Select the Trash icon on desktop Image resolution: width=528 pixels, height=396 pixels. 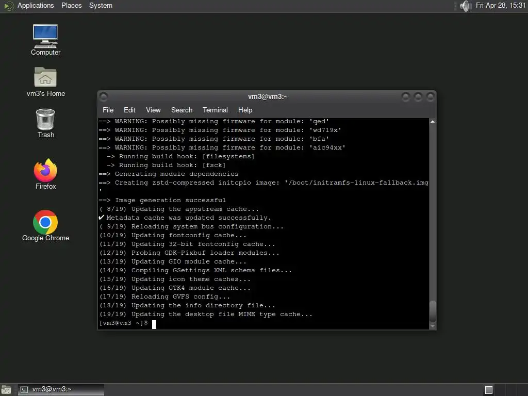coord(45,123)
